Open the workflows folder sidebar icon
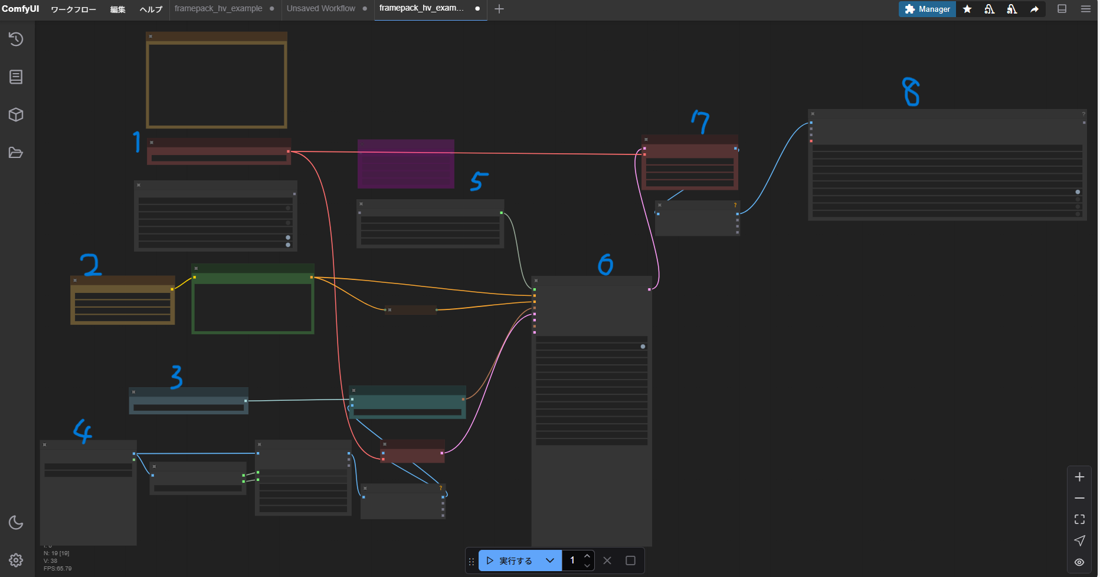The image size is (1100, 577). click(16, 153)
